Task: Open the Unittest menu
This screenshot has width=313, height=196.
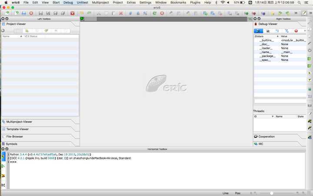Action: pos(82,3)
